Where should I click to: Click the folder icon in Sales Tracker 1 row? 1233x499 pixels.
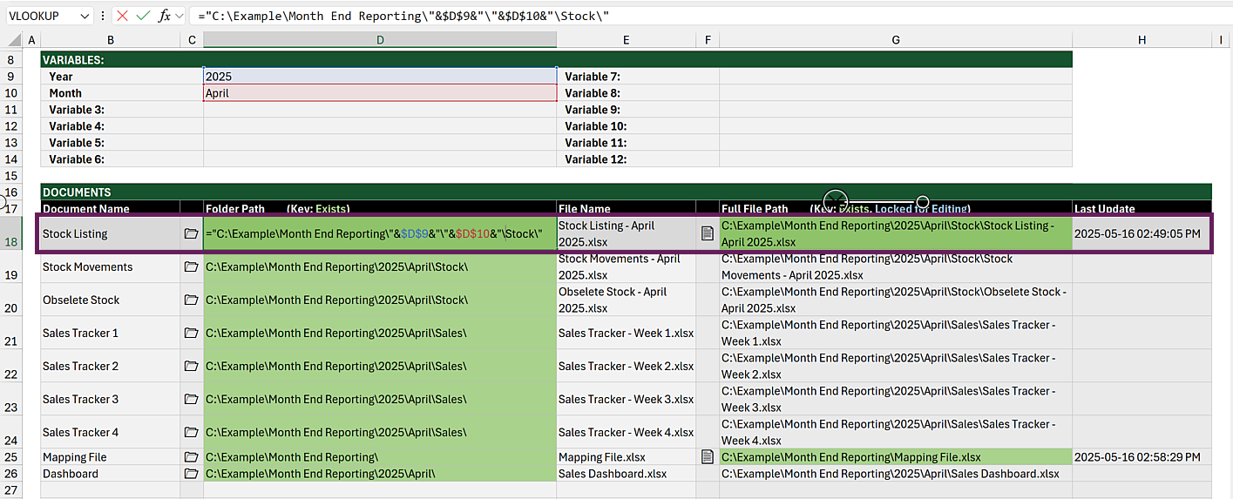[x=191, y=334]
